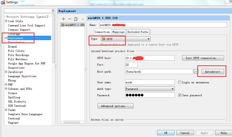Screen dimensions: 232x137
Task: Switch to the Mappings tab
Action: (x=118, y=32)
